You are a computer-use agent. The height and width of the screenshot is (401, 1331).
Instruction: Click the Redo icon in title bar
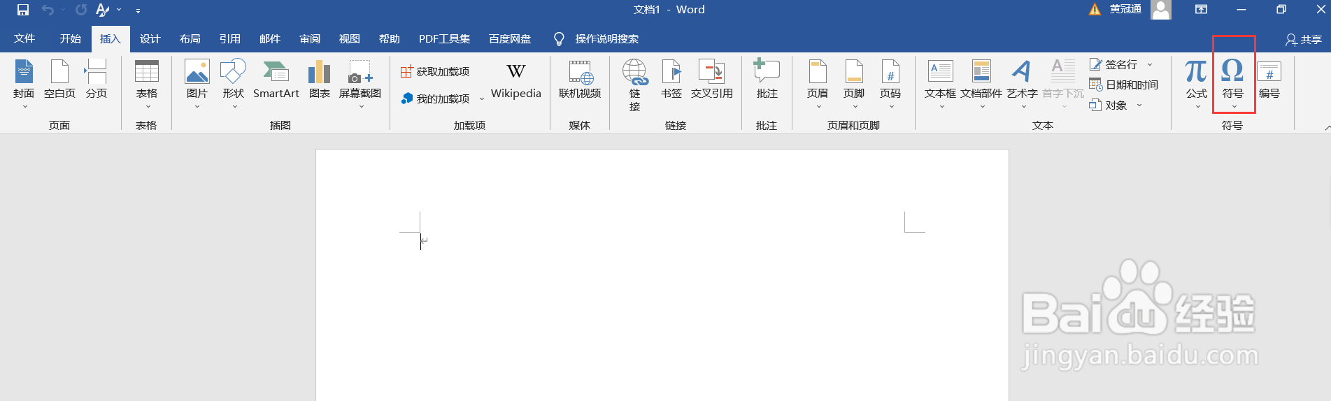point(81,10)
